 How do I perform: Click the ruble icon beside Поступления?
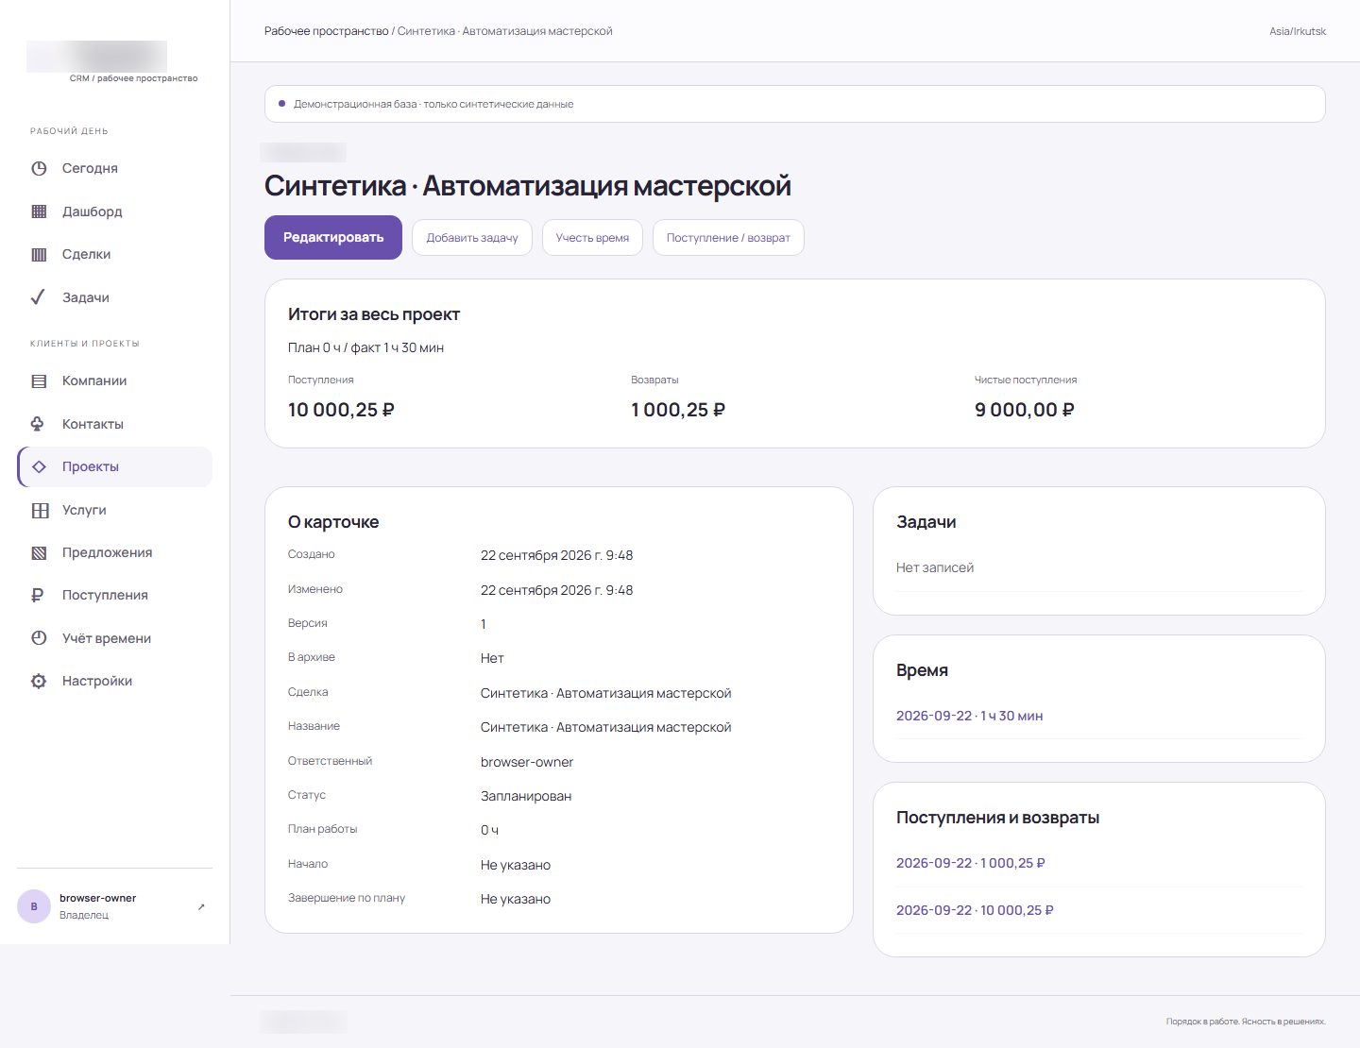(x=39, y=595)
